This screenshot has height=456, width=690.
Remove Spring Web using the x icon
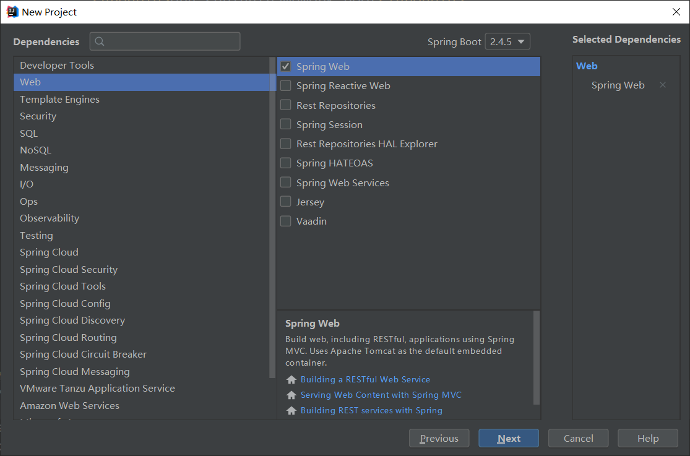click(x=662, y=85)
